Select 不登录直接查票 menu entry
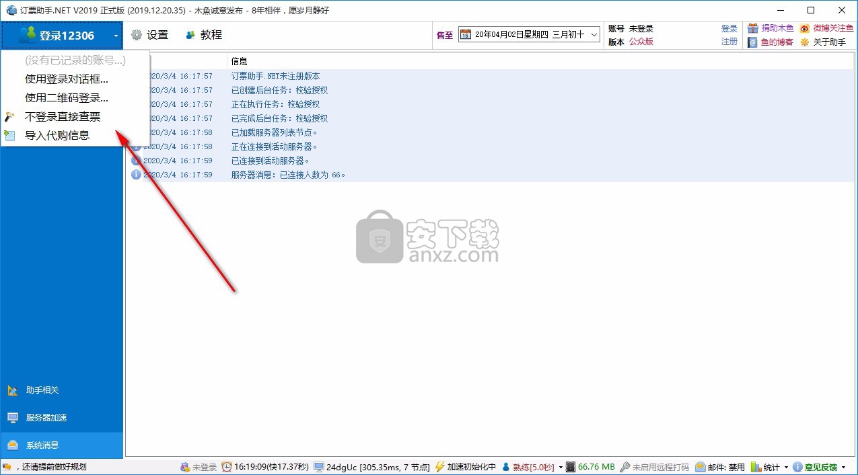 tap(63, 116)
